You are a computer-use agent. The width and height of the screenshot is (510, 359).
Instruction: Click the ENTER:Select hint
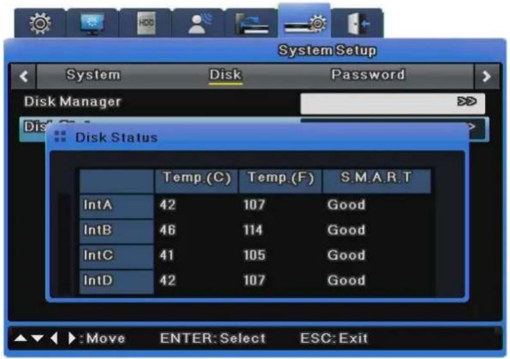click(x=213, y=338)
